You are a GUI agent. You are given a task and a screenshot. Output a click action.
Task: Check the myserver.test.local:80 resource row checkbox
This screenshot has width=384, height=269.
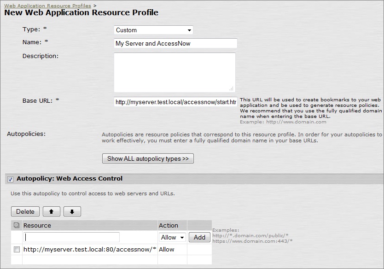(x=17, y=249)
